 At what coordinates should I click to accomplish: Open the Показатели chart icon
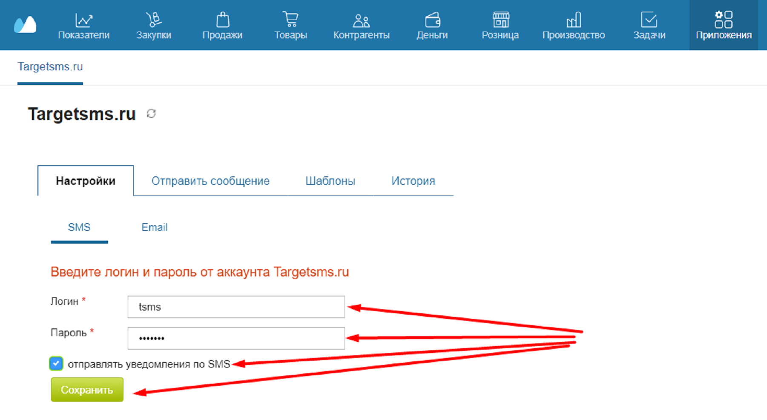pos(83,20)
